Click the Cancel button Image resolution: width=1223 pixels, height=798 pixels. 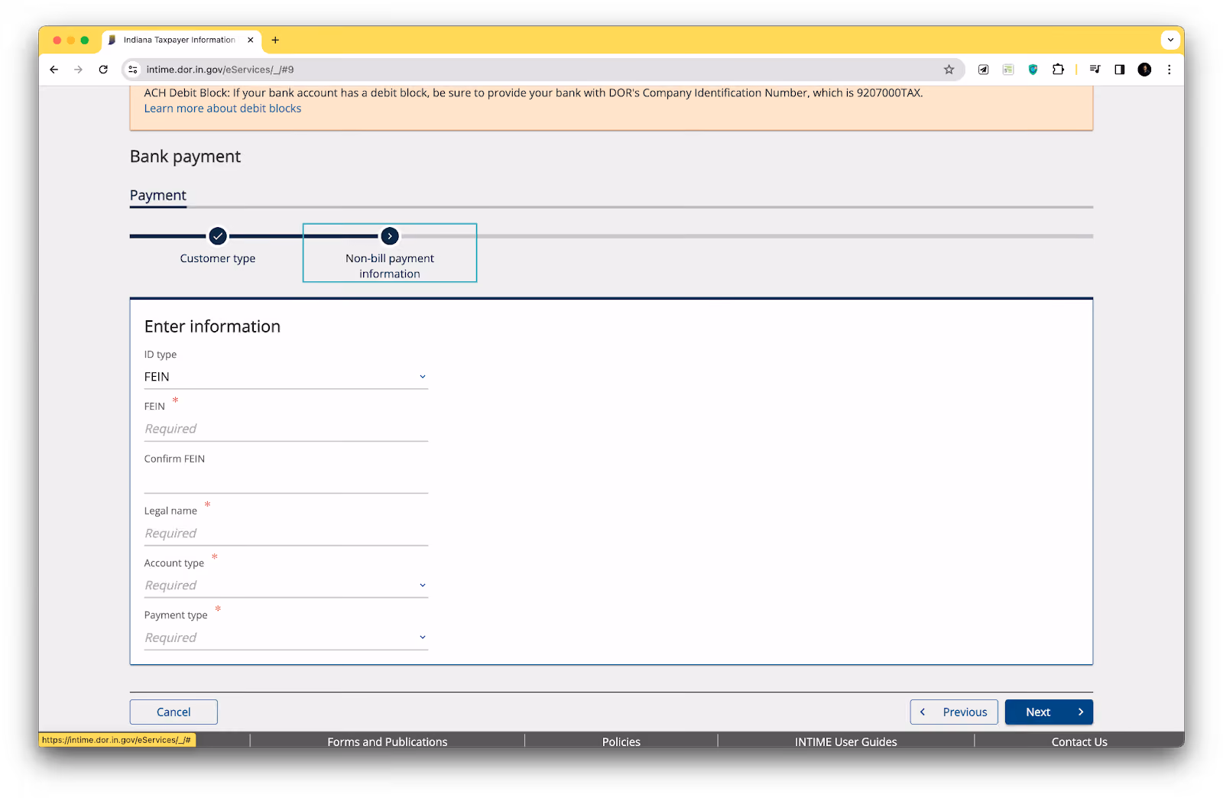coord(174,712)
